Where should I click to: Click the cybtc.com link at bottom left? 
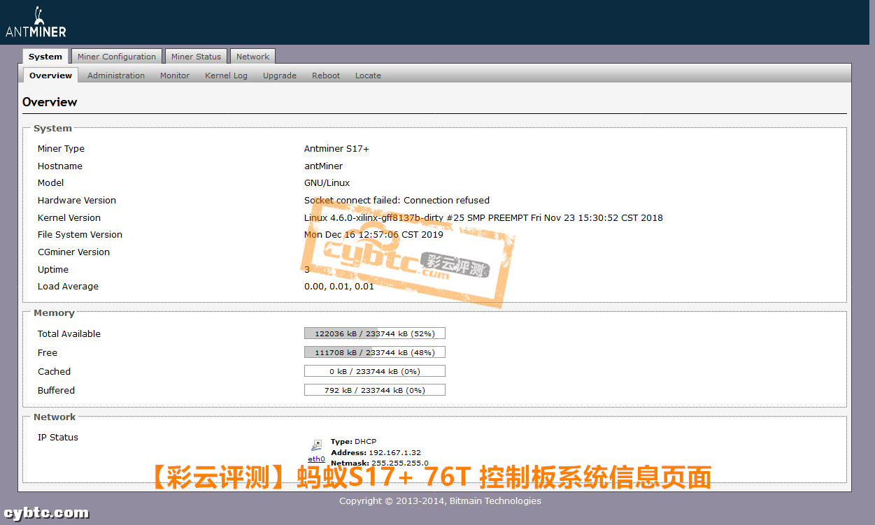tap(45, 512)
